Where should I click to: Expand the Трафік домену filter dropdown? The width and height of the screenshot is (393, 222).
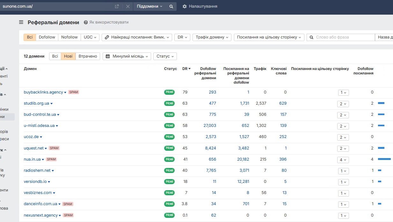(212, 37)
